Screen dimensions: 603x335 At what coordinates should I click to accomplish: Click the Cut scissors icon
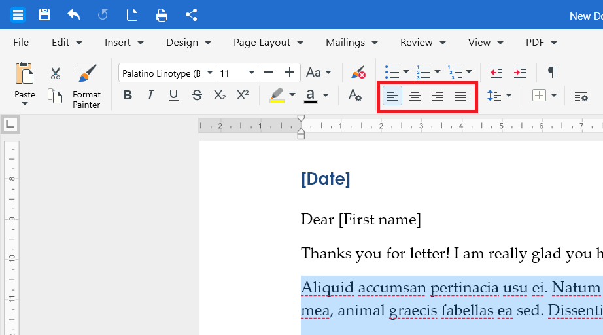pos(56,73)
